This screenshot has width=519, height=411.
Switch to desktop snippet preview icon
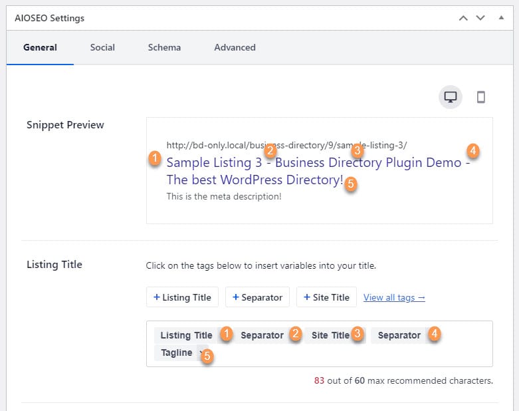point(450,97)
